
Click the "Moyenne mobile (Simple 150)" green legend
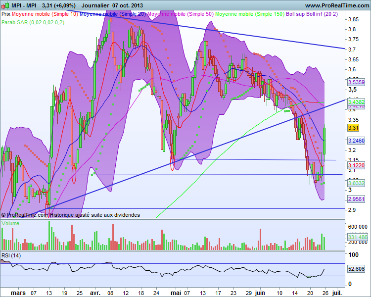pyautogui.click(x=250, y=14)
